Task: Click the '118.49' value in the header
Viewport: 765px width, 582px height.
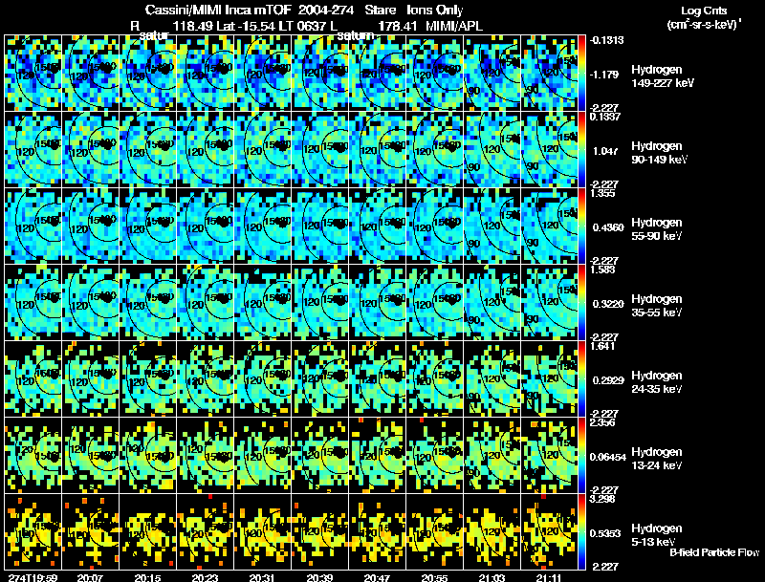Action: [x=193, y=26]
